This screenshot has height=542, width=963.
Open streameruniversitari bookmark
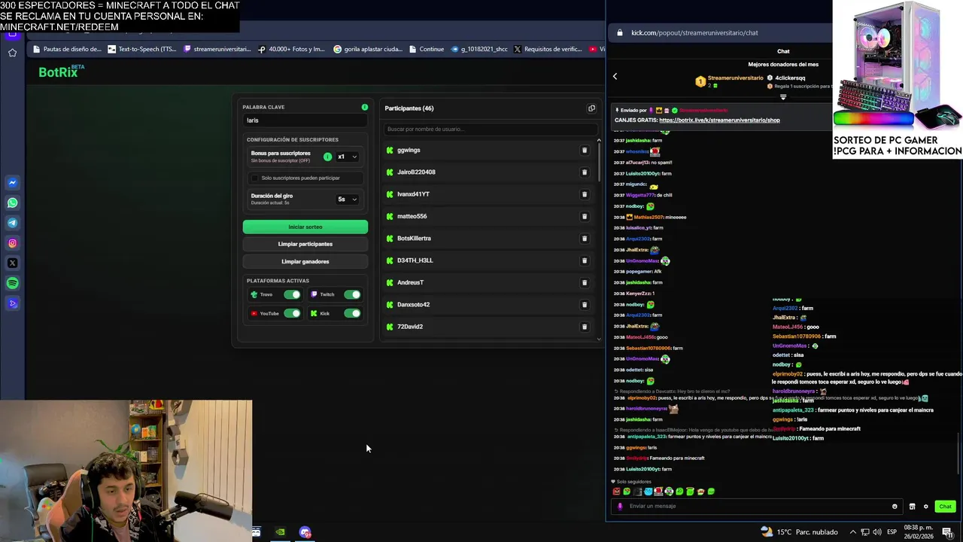click(217, 50)
